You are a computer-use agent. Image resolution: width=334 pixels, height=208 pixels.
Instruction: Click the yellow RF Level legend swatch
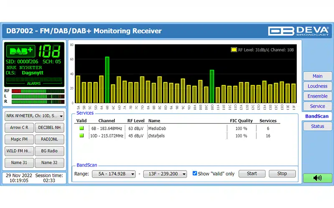tap(234, 50)
